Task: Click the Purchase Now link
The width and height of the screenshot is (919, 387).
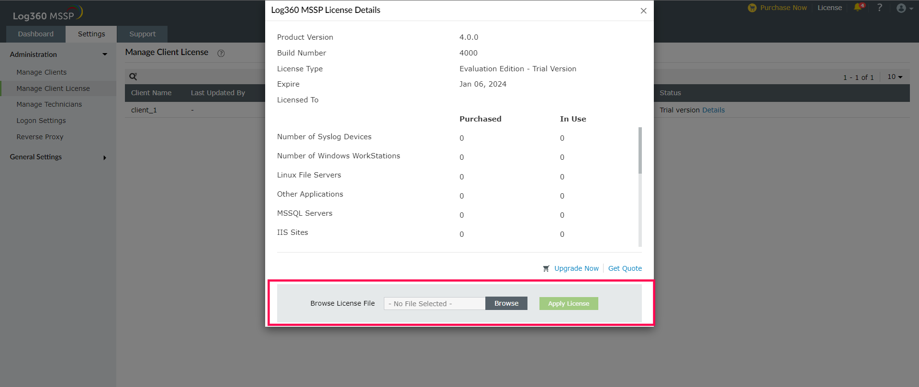Action: 784,8
